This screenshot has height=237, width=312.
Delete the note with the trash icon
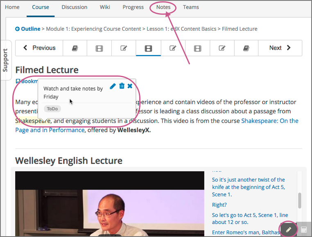tap(122, 86)
